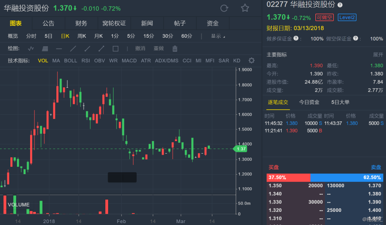Open help icon beside 华融投资股份 title
386x225 pixels.
(340, 5)
